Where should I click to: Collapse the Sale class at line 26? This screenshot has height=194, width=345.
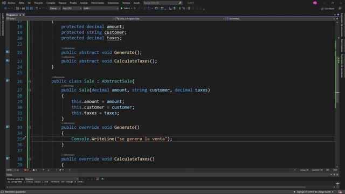pos(30,81)
